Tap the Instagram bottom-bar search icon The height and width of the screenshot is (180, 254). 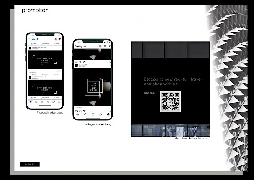(85, 114)
